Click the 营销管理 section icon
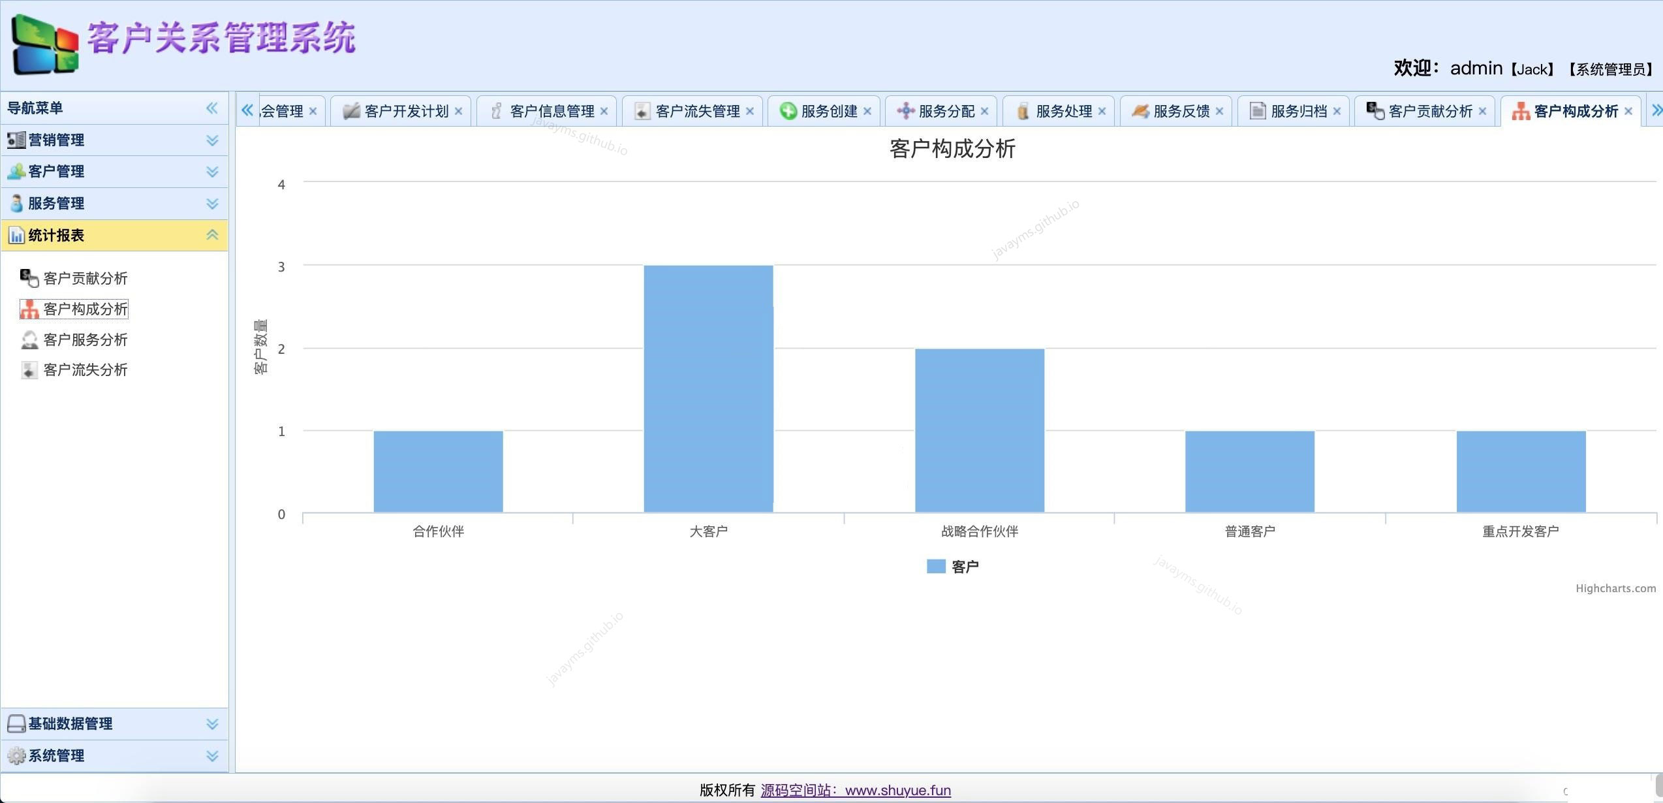Viewport: 1663px width, 803px height. [15, 140]
